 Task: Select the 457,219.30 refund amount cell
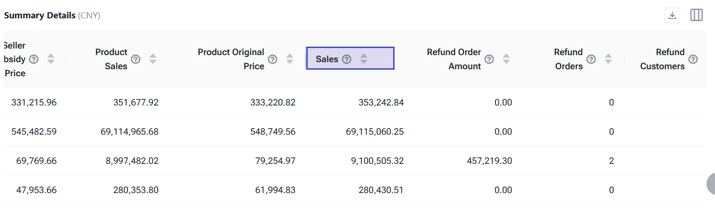click(x=488, y=161)
